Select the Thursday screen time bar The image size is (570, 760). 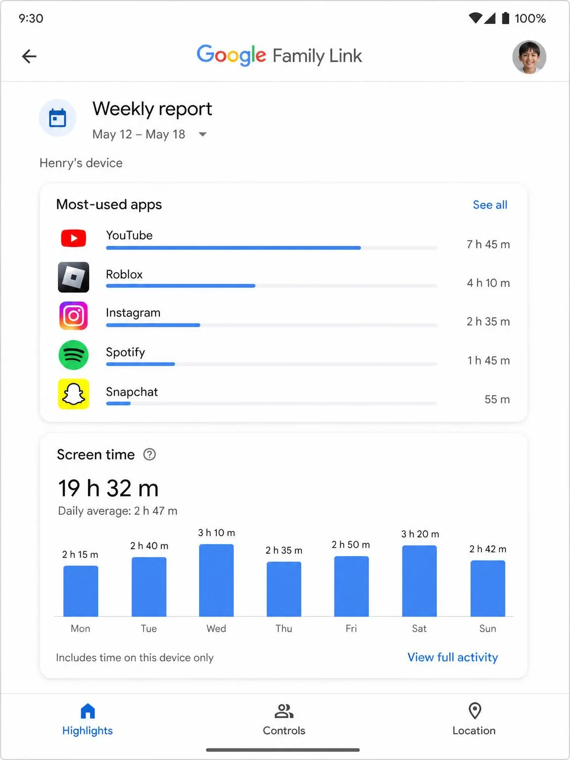click(284, 589)
